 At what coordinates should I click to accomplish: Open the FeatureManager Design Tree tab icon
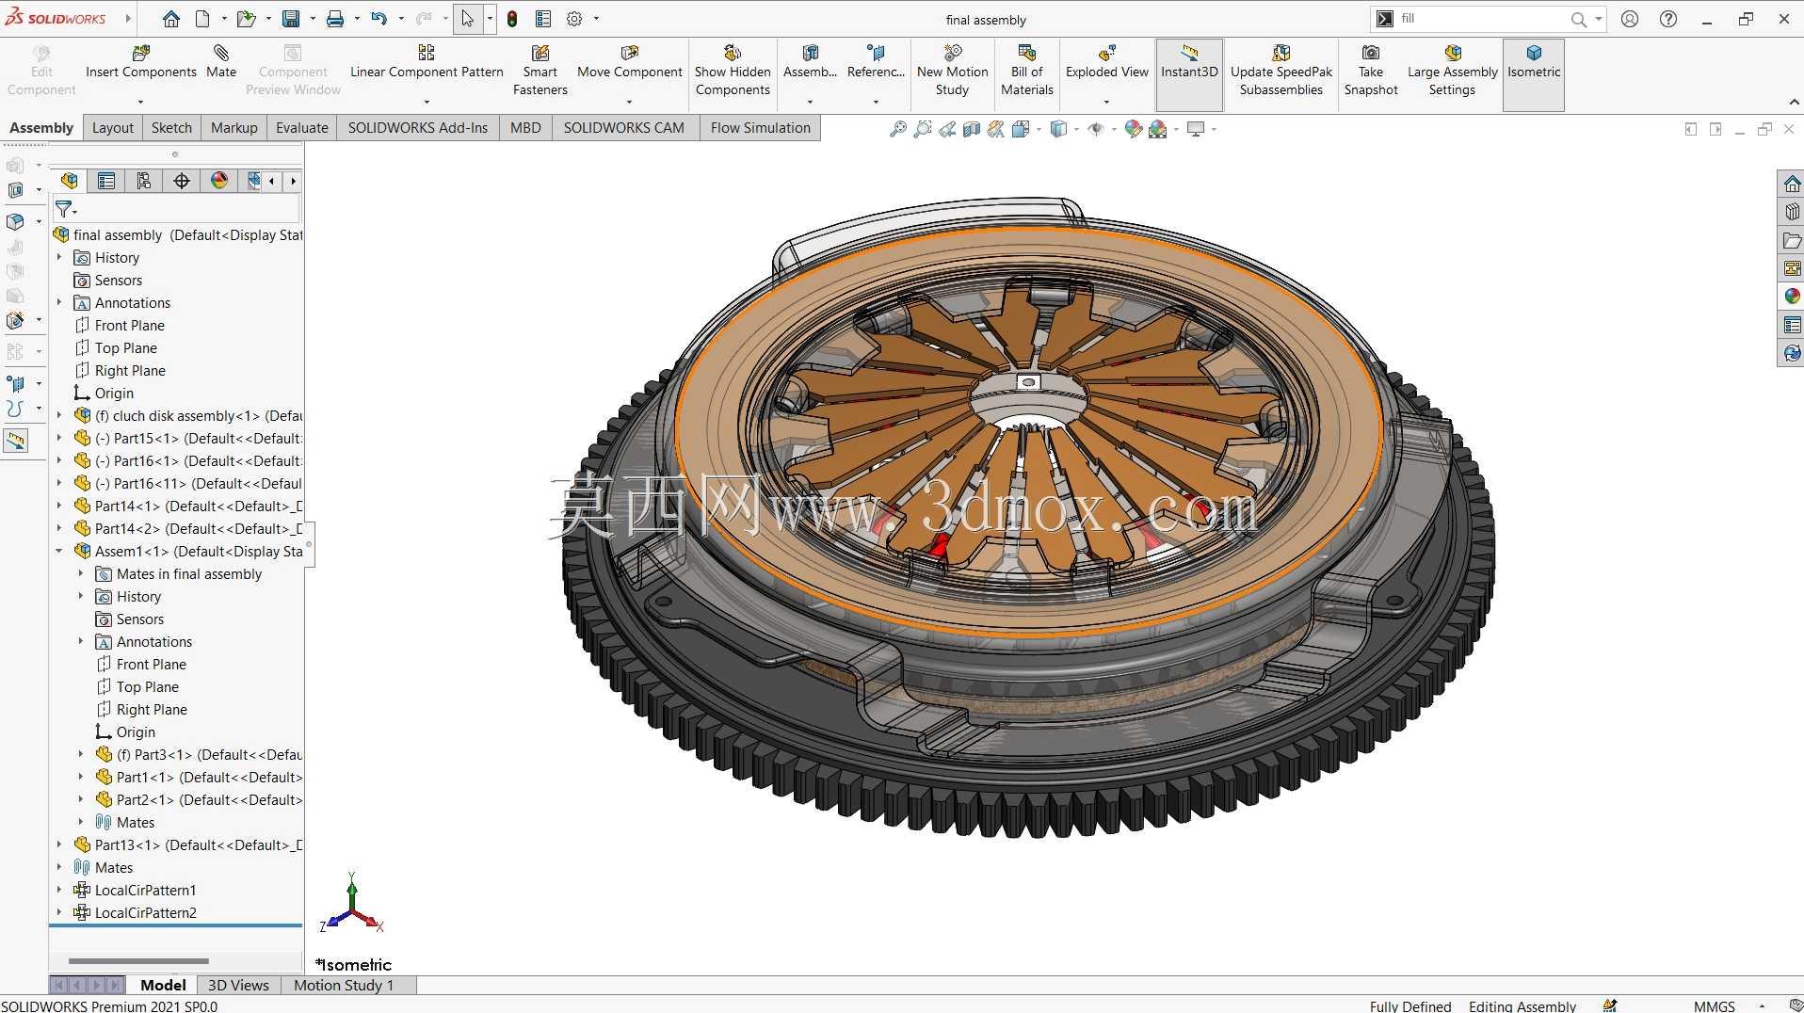click(70, 181)
